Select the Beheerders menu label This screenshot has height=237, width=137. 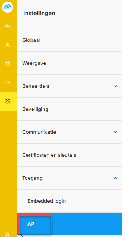[36, 86]
